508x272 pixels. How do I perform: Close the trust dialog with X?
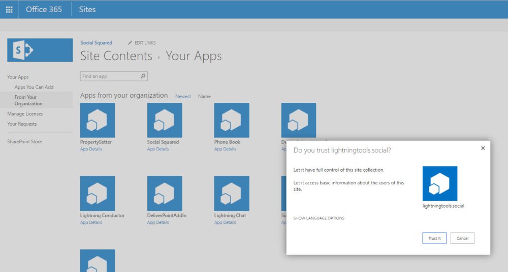483,148
